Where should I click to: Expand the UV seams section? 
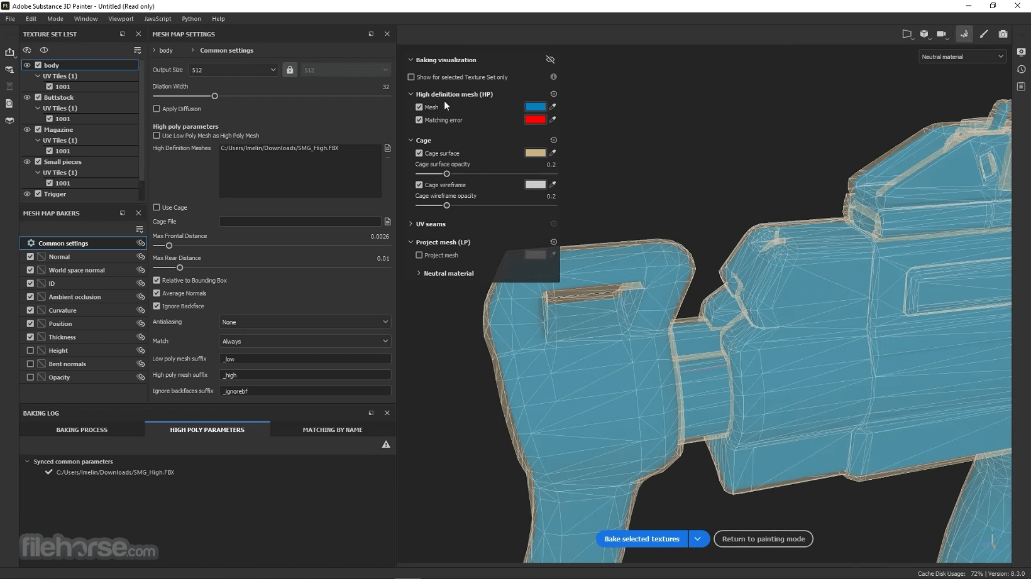pyautogui.click(x=411, y=224)
